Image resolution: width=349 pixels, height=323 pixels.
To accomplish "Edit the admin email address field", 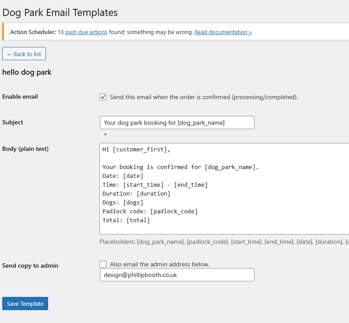I will click(x=177, y=275).
